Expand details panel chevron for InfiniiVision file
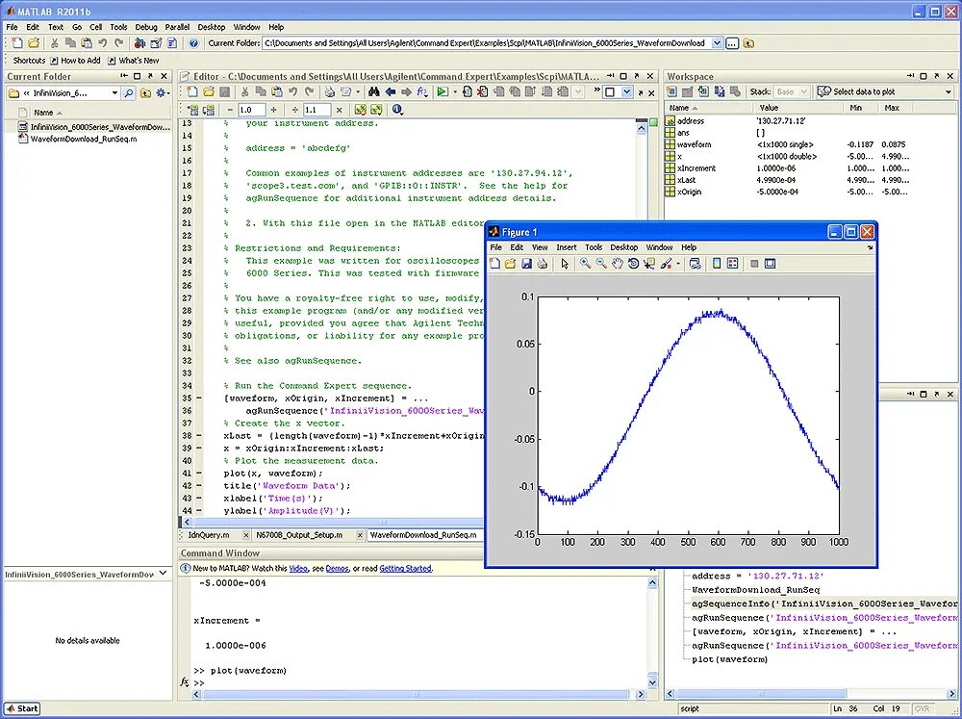The width and height of the screenshot is (962, 719). [x=163, y=574]
